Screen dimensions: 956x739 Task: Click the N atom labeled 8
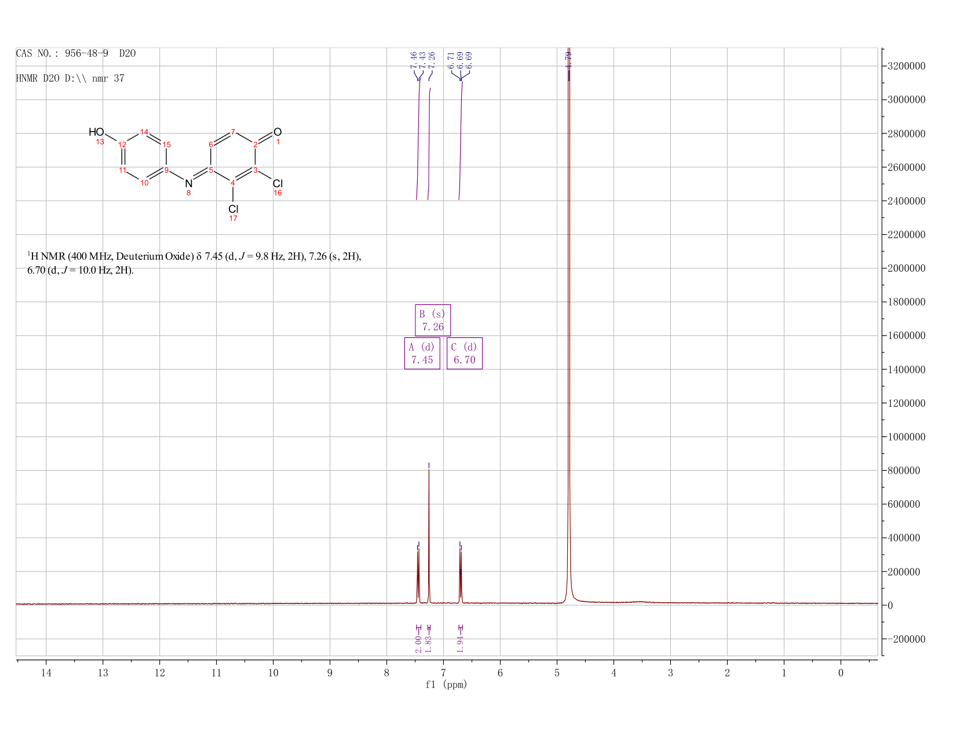[188, 183]
